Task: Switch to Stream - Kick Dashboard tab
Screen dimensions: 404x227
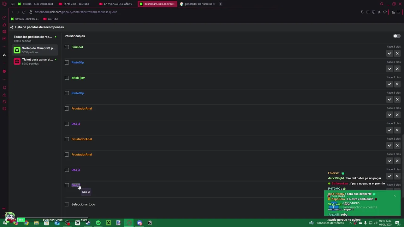Action: click(36, 4)
